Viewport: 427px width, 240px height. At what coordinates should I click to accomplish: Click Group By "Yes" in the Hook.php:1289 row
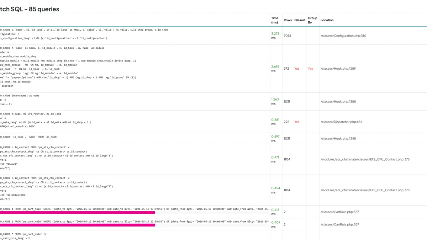310,69
